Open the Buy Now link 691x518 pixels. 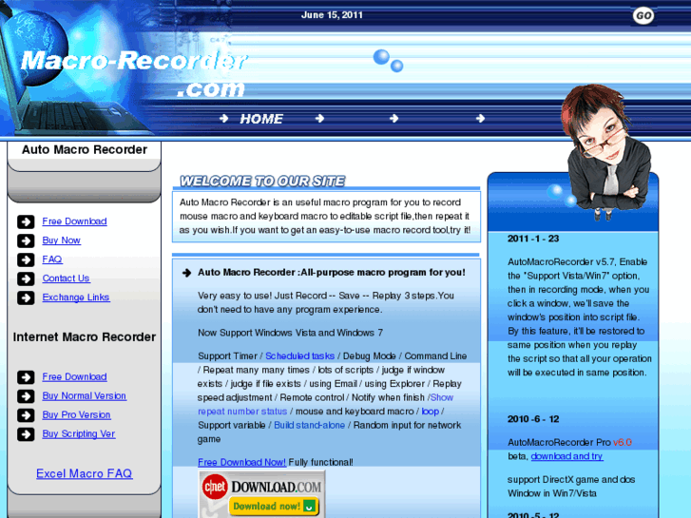pos(61,240)
